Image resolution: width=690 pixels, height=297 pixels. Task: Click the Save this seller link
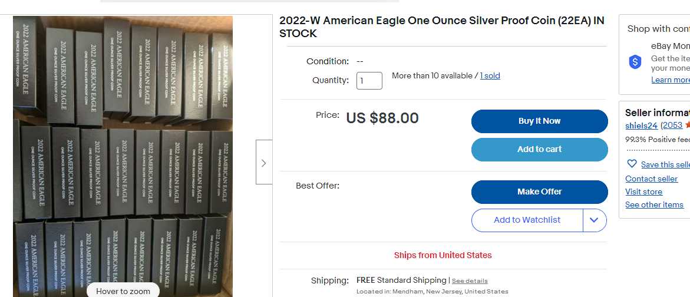665,164
